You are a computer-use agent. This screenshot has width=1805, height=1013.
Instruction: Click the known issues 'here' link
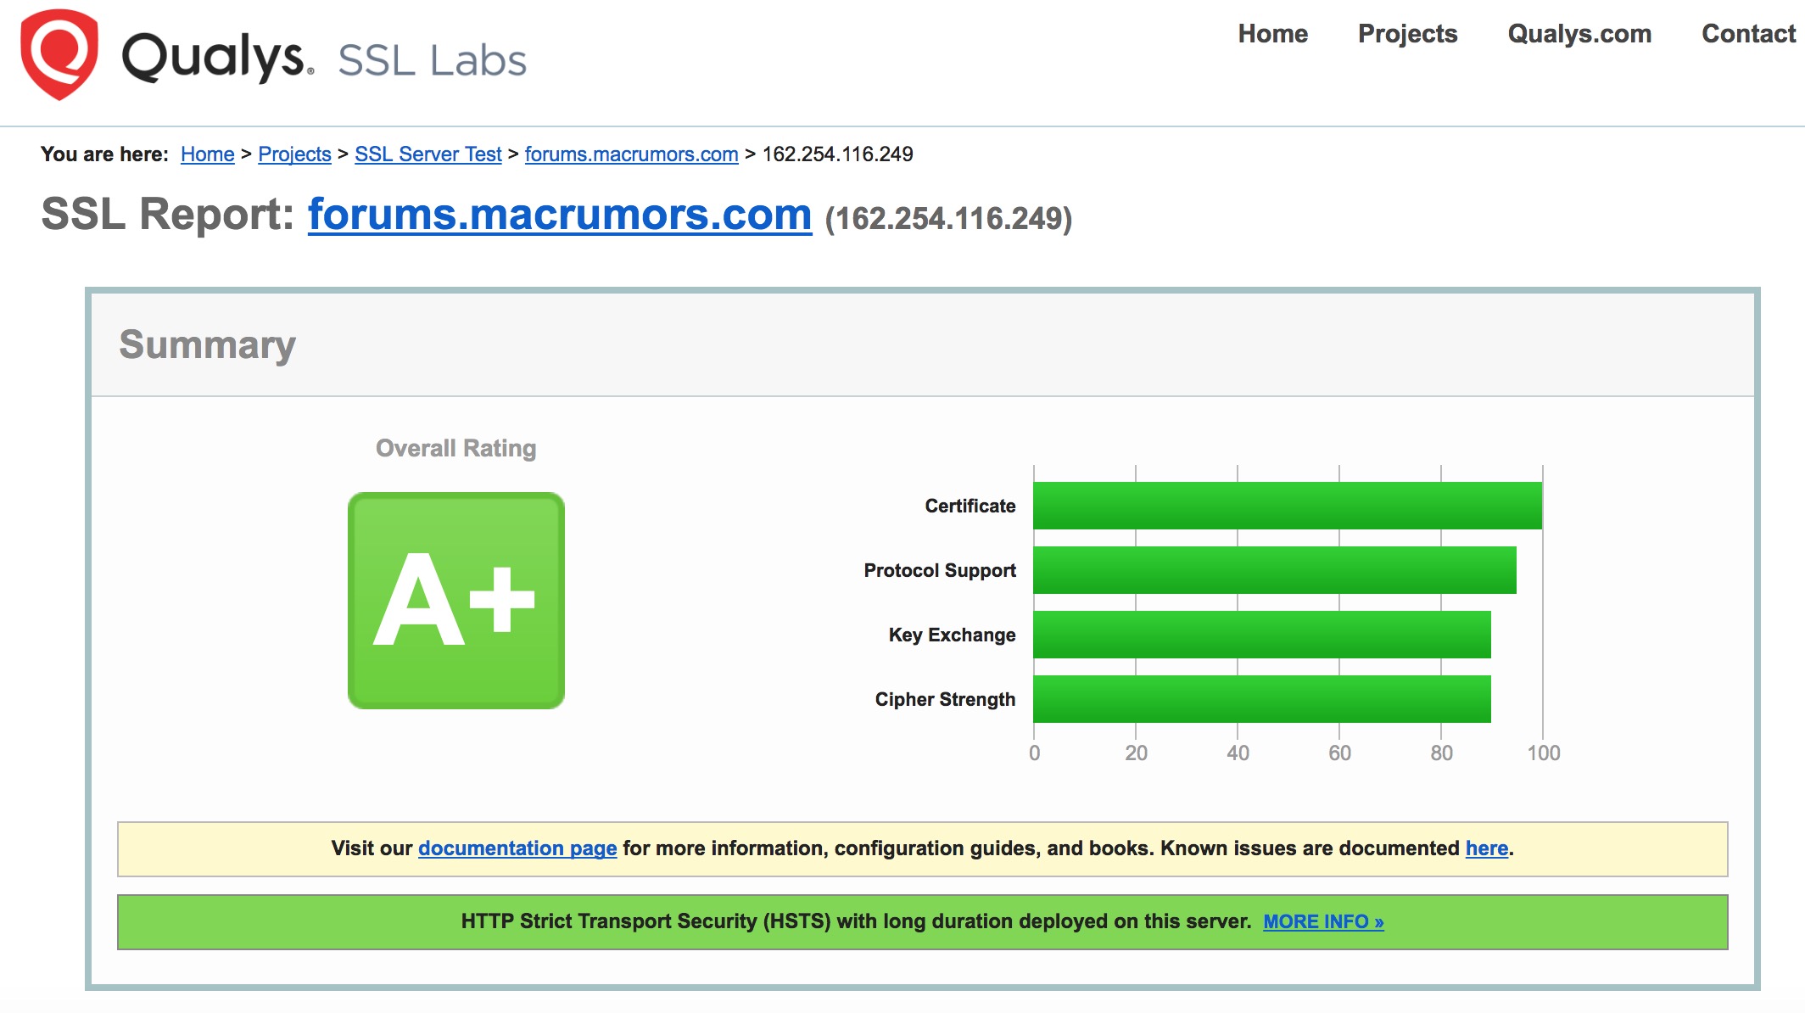[1486, 848]
